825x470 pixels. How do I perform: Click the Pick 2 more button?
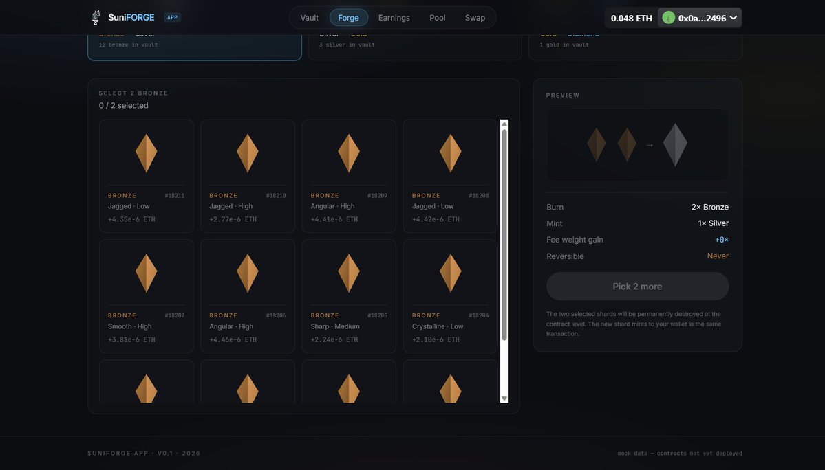637,287
